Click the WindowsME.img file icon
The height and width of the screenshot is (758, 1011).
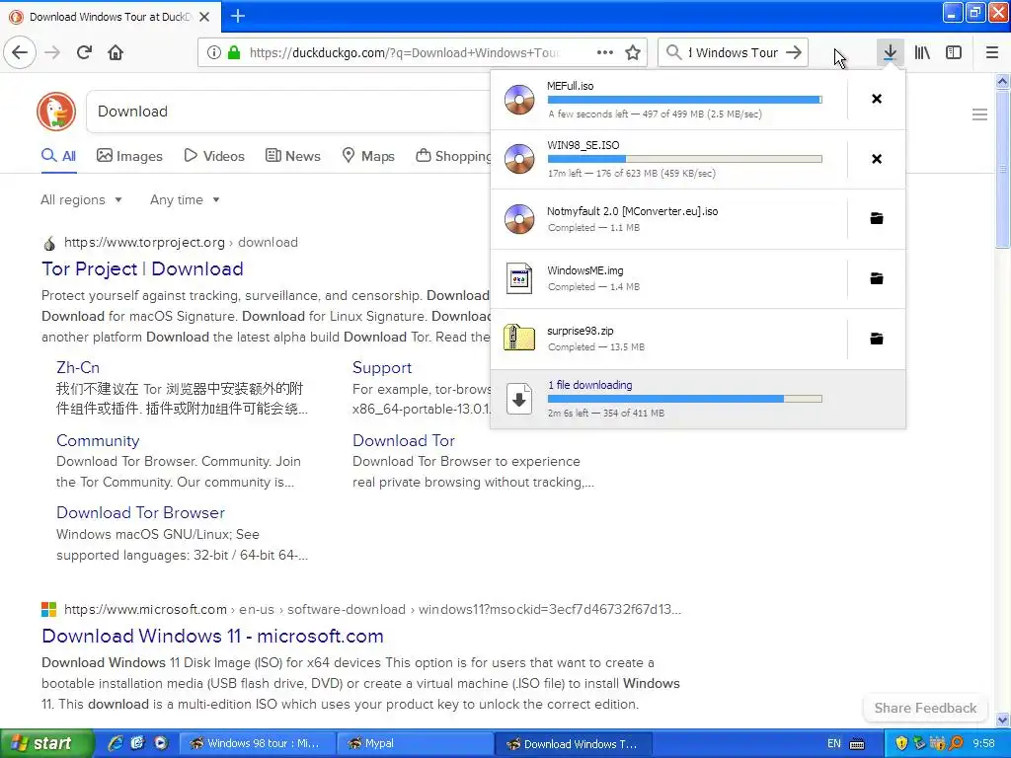click(519, 278)
